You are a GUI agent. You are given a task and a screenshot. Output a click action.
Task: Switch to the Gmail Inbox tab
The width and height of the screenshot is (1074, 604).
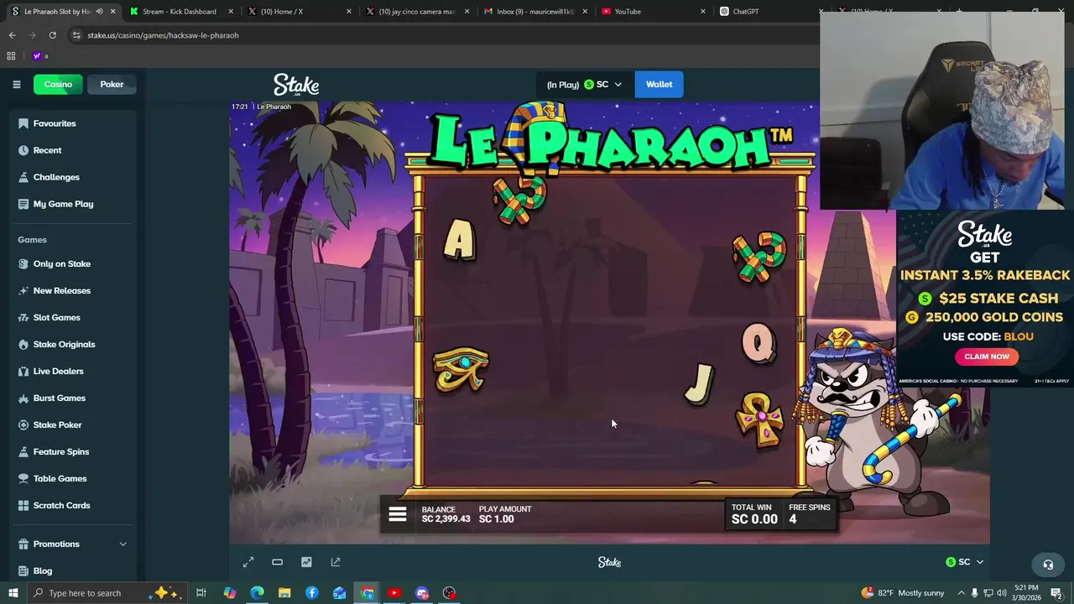coord(534,12)
